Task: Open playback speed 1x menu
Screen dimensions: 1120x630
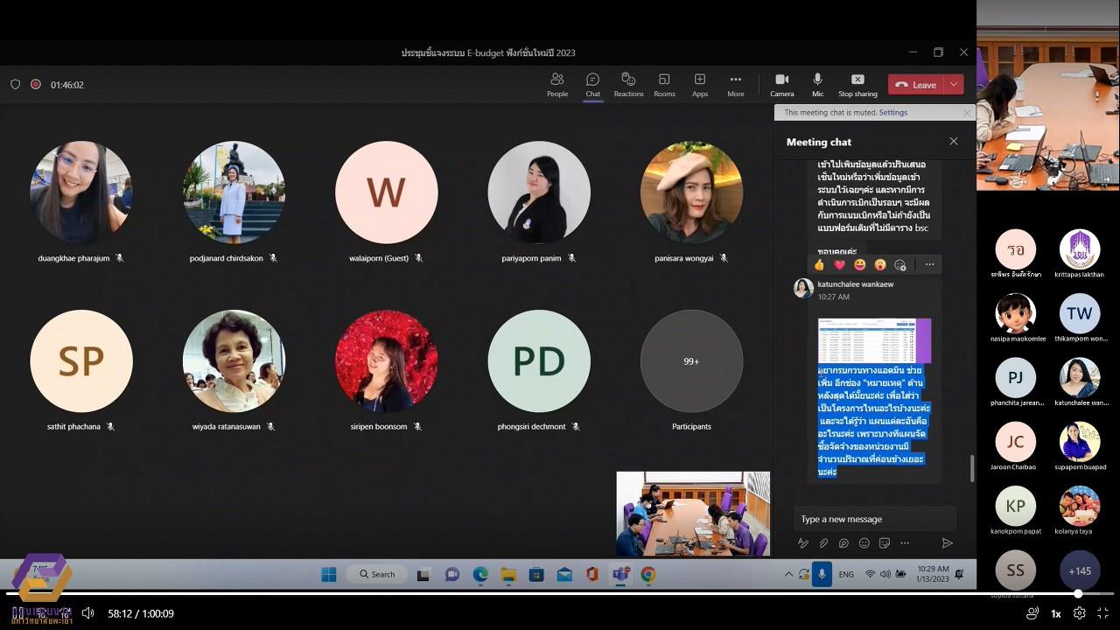Action: [1056, 613]
